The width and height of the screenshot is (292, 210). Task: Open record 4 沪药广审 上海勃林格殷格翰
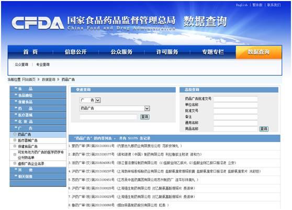click(166, 171)
